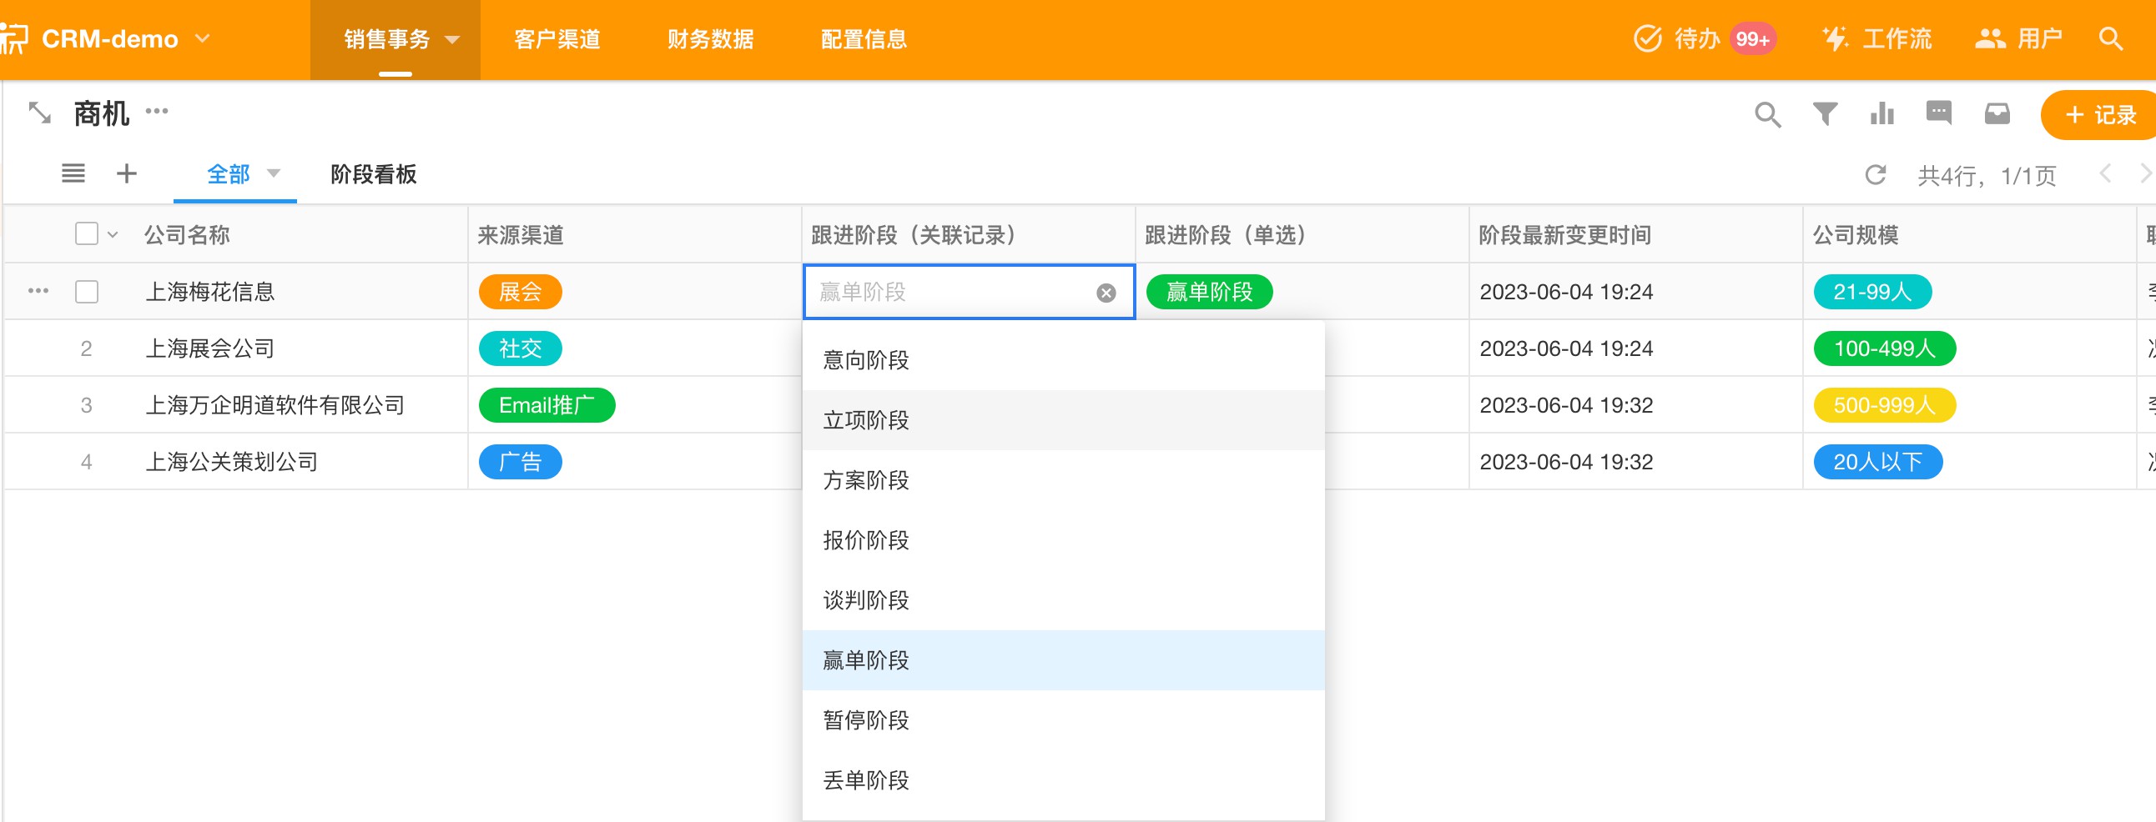Click the statistics bar chart icon
The image size is (2156, 822).
click(x=1881, y=113)
